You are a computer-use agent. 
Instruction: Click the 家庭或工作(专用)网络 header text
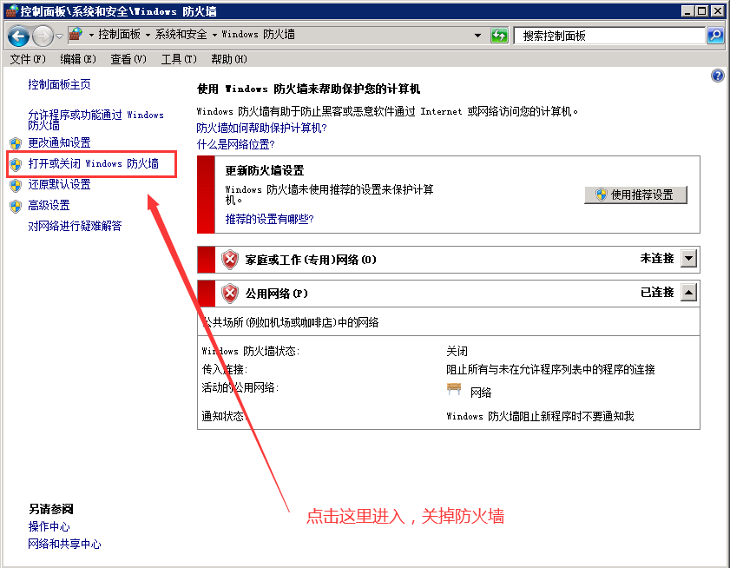tap(311, 260)
